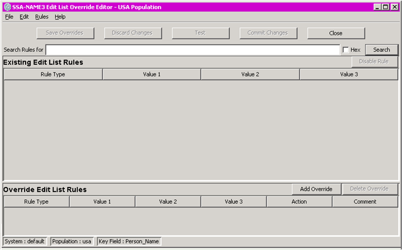Enable the Hex checkbox

click(x=346, y=50)
